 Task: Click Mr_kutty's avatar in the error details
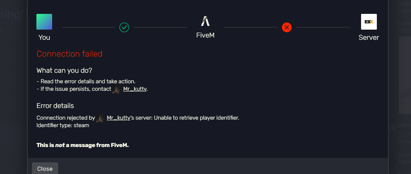(100, 118)
